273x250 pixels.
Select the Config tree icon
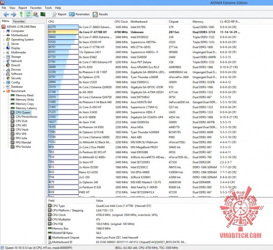click(x=8, y=82)
